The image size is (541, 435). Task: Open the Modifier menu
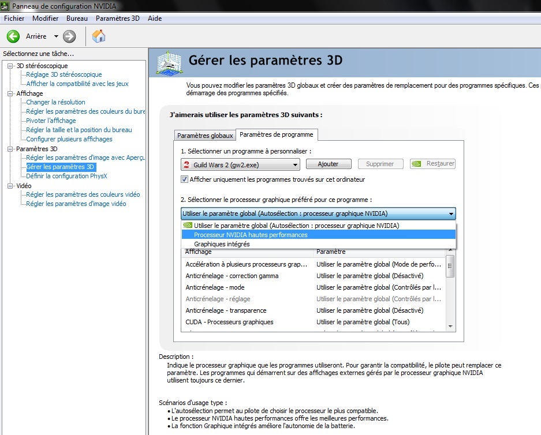pyautogui.click(x=45, y=18)
